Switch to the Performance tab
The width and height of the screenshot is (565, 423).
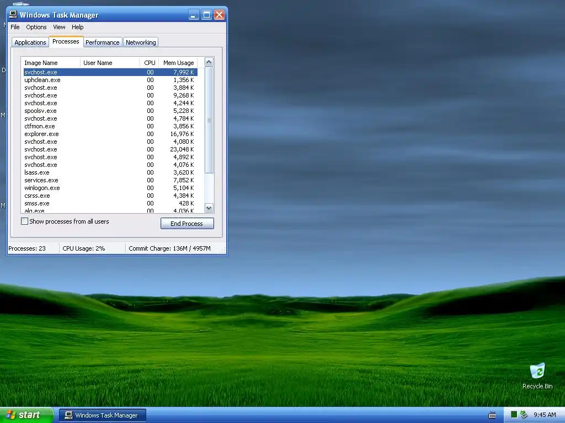coord(102,42)
